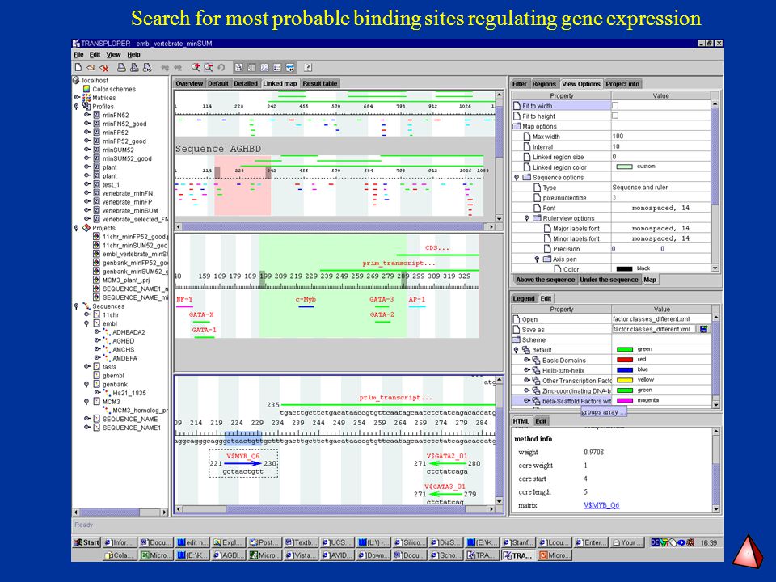
Task: Open the Stanf... taskbar button
Action: pyautogui.click(x=517, y=542)
